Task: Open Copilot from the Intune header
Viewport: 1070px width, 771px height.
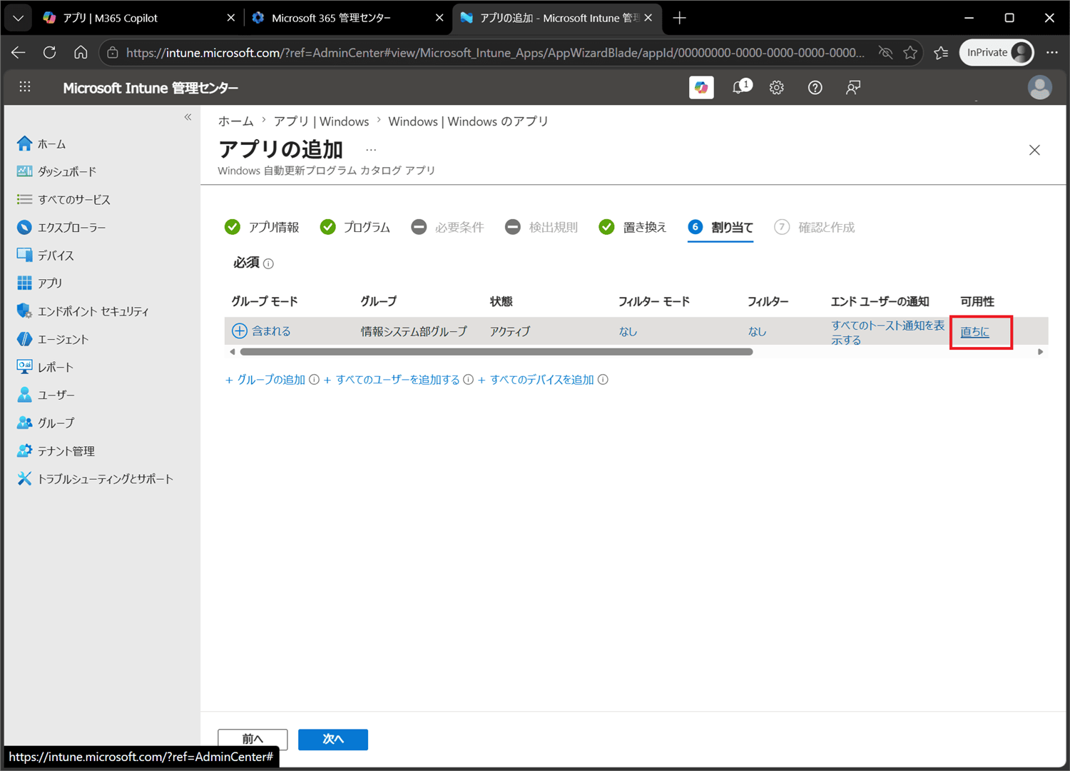Action: point(701,87)
